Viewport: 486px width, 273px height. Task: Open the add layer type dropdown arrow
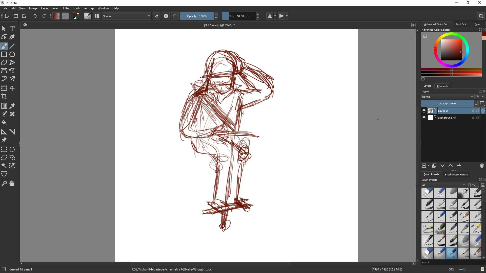click(429, 166)
